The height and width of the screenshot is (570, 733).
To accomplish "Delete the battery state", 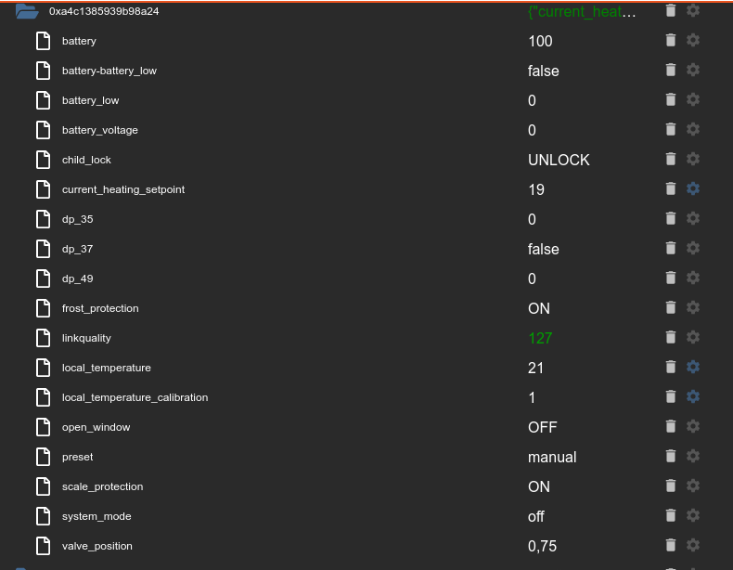I will [x=671, y=41].
